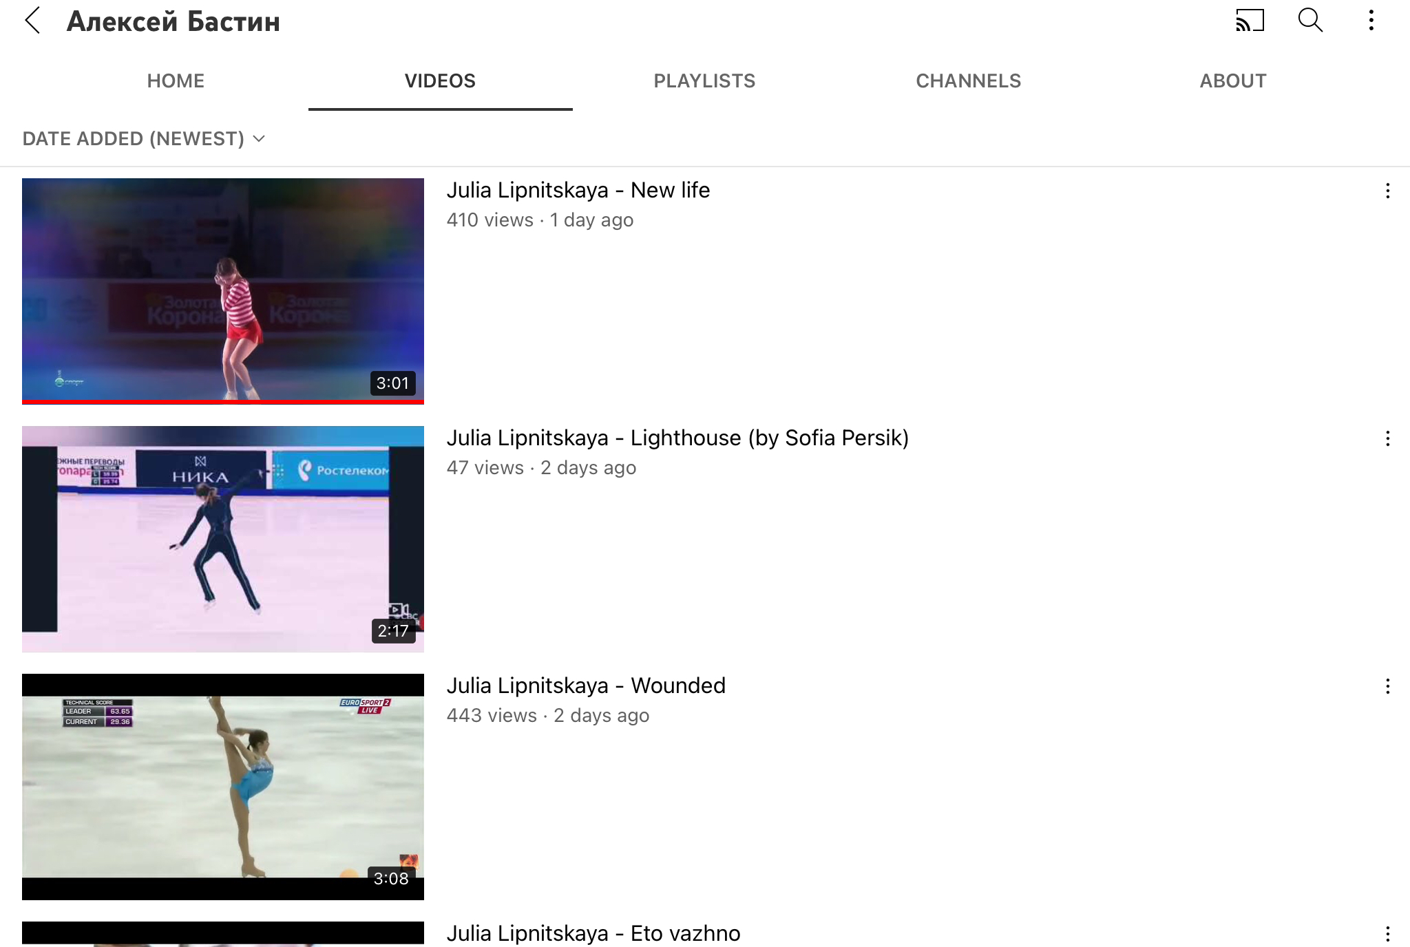The image size is (1410, 947).
Task: Open the New life video title
Action: tap(578, 190)
